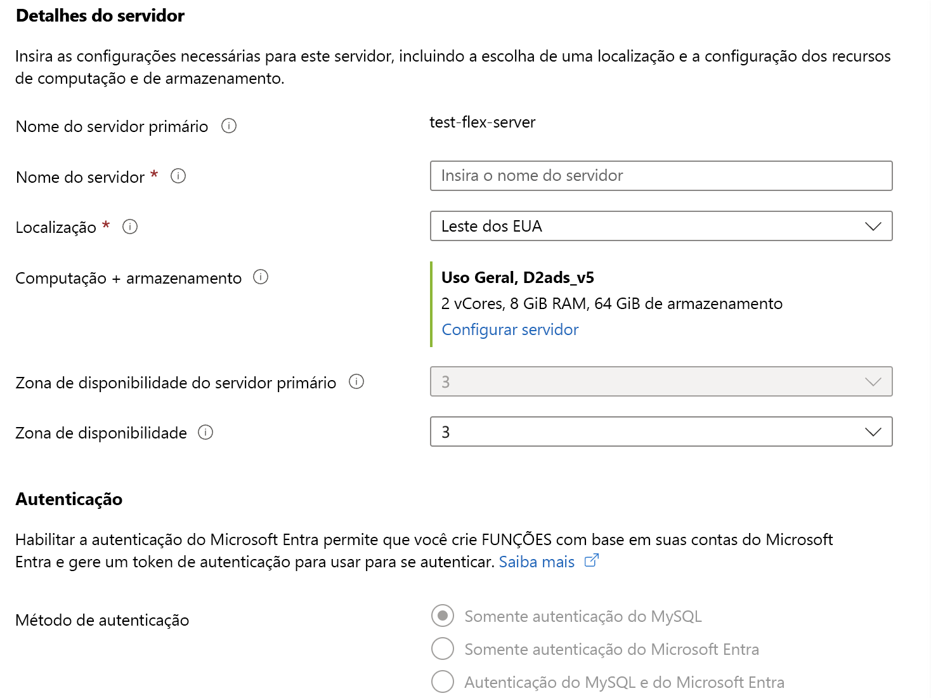Screen dimensions: 931x698
Task: Click info icon beside Nome do servidor primário
Action: pos(229,126)
